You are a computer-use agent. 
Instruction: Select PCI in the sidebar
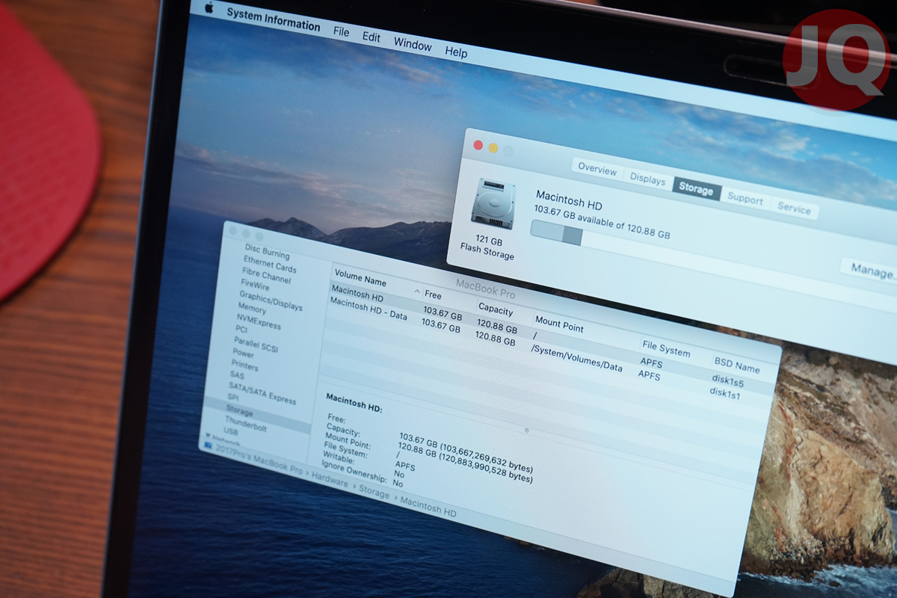(241, 329)
